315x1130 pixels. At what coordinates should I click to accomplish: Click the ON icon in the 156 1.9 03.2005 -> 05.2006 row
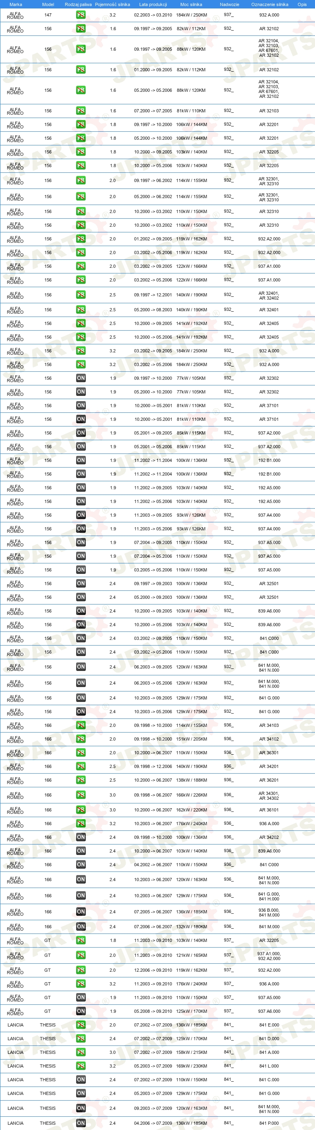tap(81, 570)
